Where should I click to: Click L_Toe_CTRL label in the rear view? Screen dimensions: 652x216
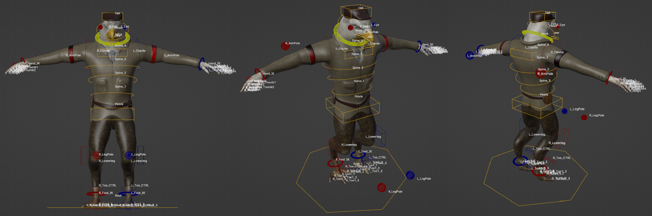pyautogui.click(x=542, y=149)
